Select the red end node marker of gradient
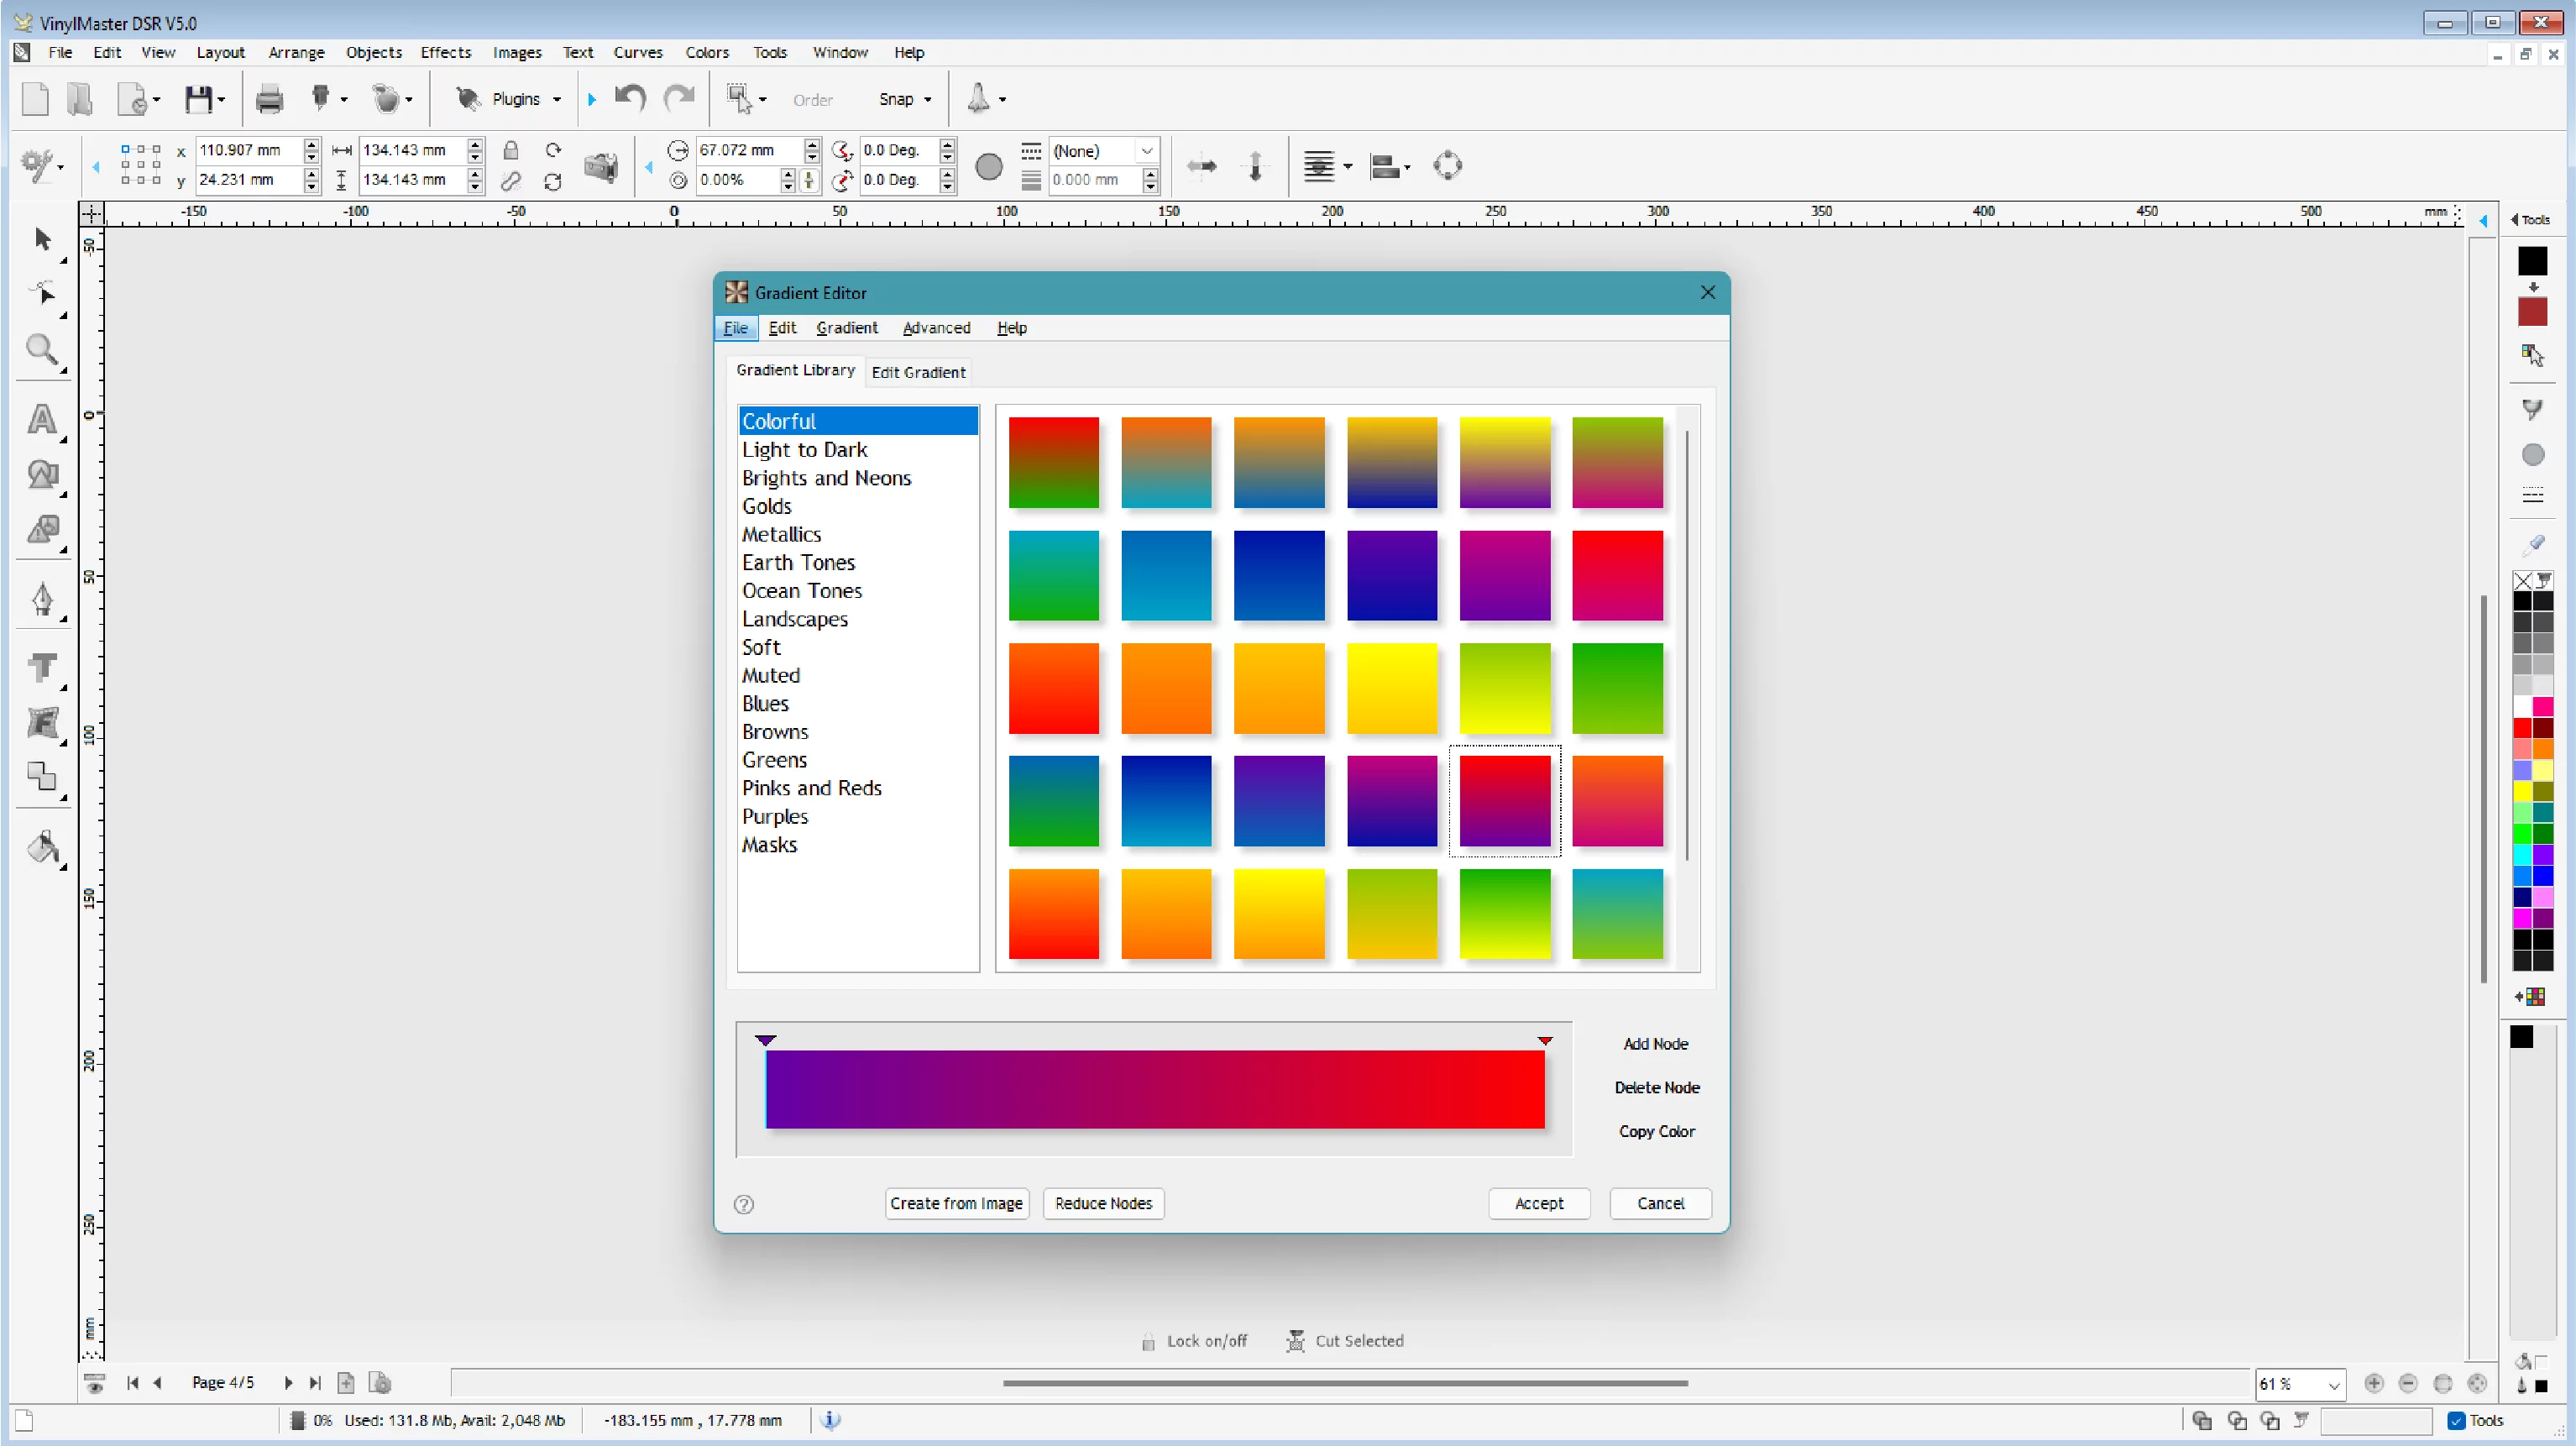Screen dimensions: 2576x1446 pos(1545,1041)
